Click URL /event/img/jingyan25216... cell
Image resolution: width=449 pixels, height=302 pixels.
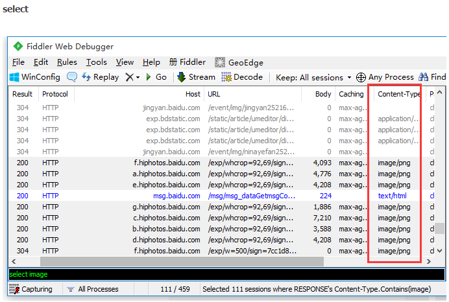click(x=251, y=108)
